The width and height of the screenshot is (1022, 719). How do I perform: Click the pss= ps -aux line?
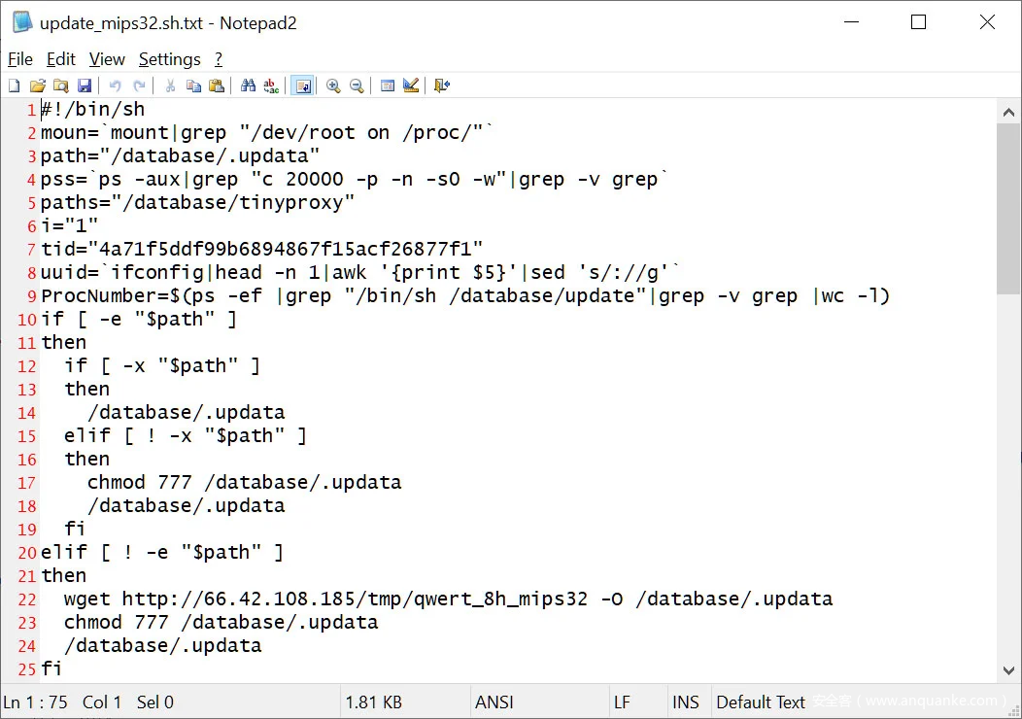(355, 179)
